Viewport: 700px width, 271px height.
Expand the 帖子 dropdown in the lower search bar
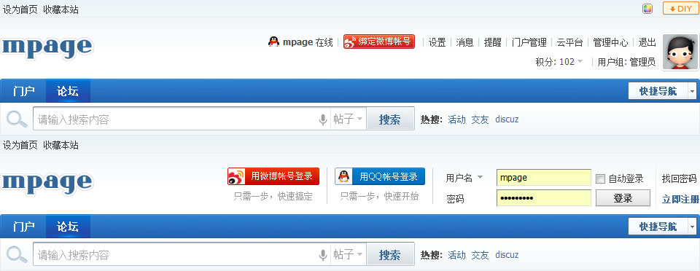pos(349,254)
